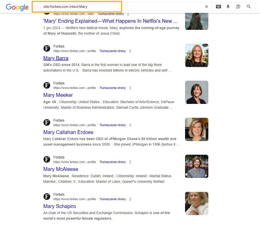Click Tłumaczenie strony for Mary Barra result
The image size is (260, 228).
(113, 51)
